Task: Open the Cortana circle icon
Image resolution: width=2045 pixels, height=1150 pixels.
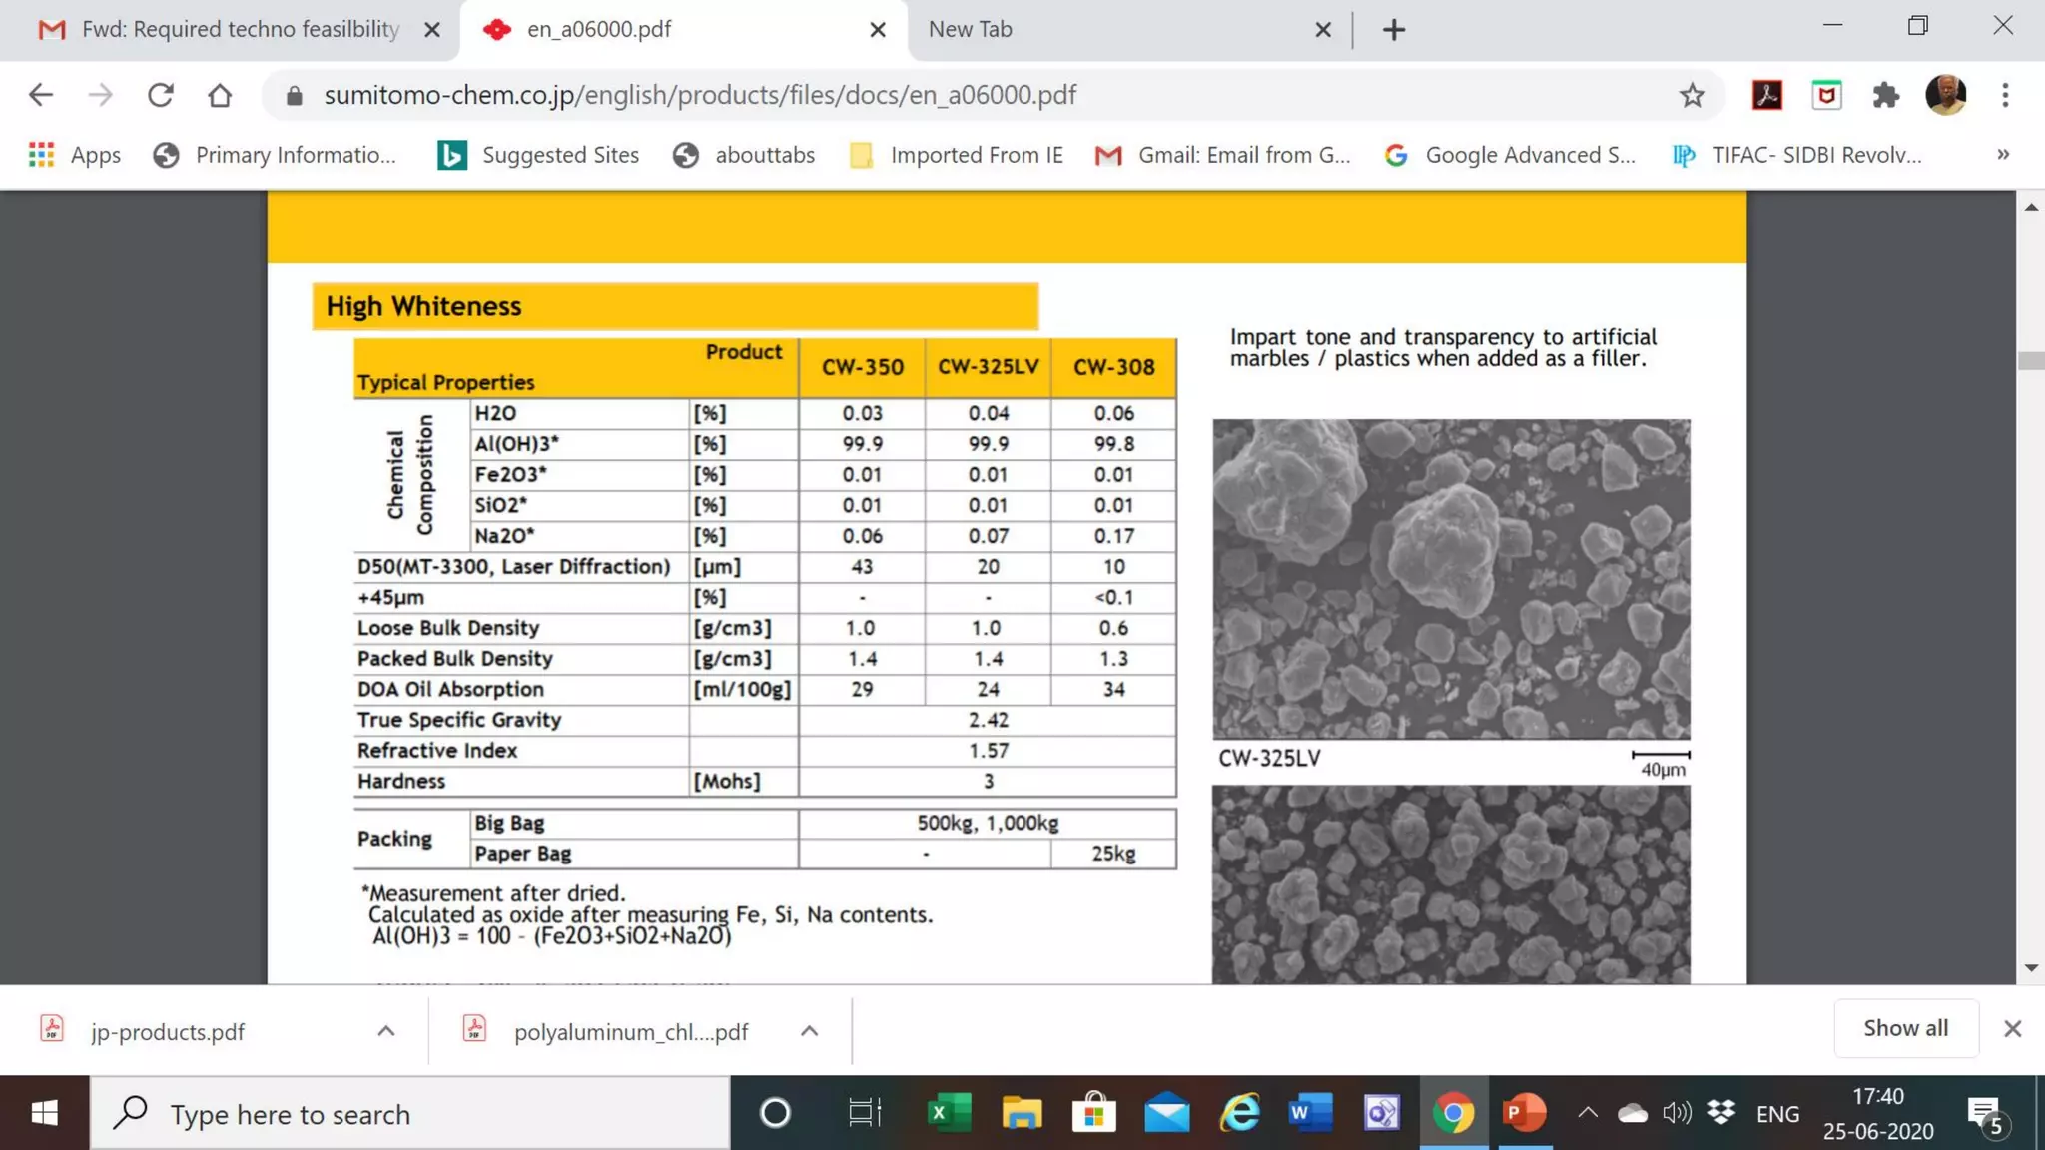Action: (775, 1113)
